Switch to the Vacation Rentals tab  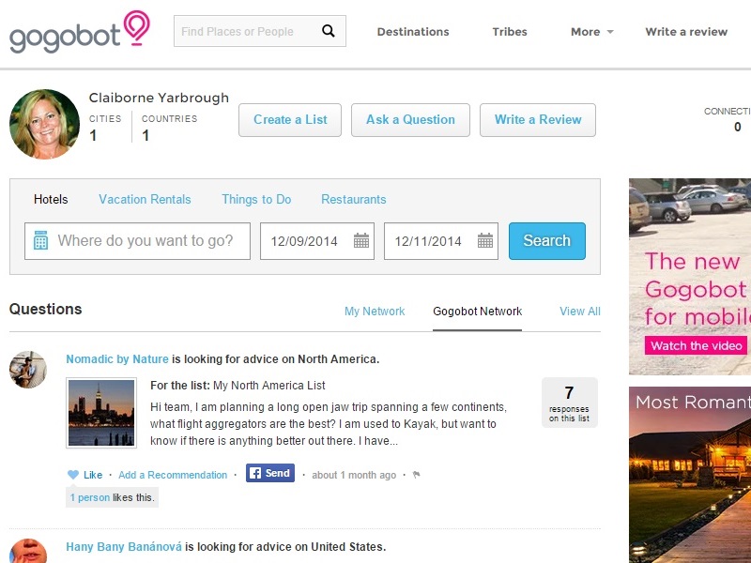pyautogui.click(x=145, y=199)
